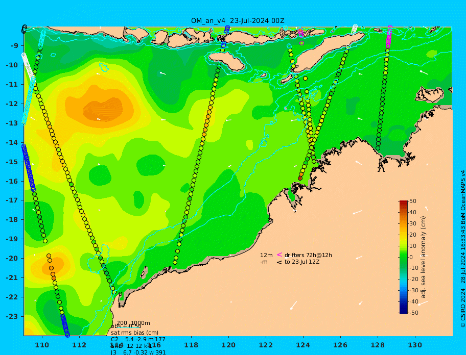Click the -19 latitude axis label

pyautogui.click(x=12, y=239)
